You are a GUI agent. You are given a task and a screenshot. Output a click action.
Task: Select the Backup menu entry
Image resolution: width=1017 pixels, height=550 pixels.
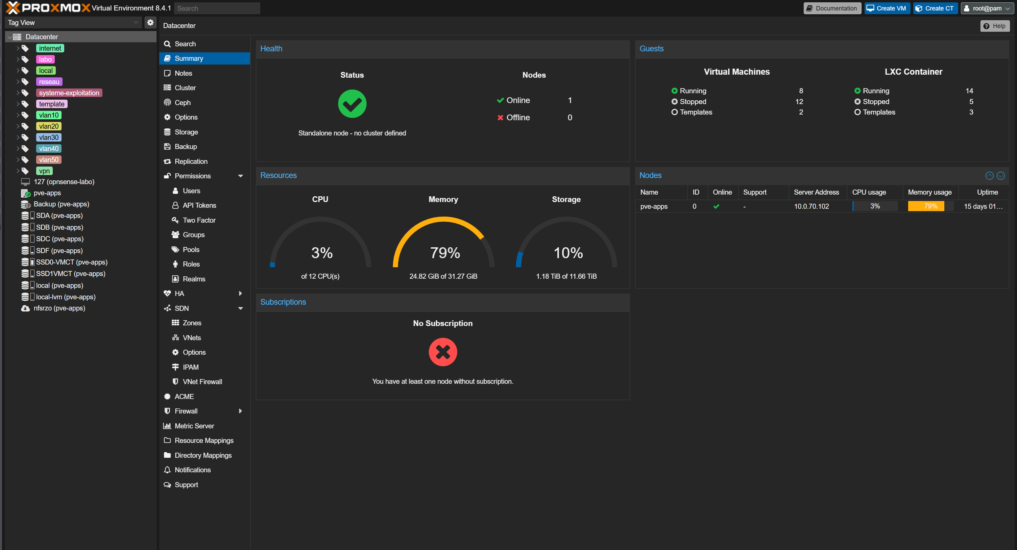pos(186,146)
